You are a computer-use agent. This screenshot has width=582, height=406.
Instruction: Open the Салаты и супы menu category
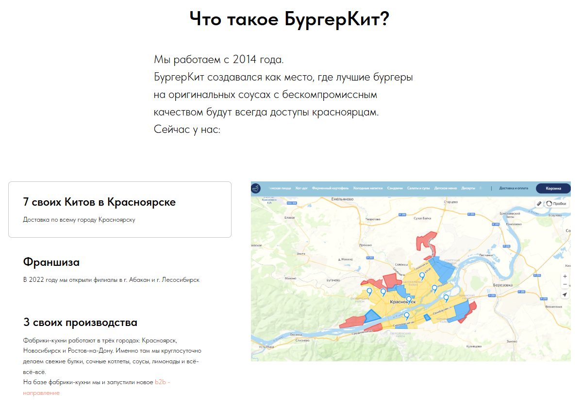coord(418,188)
